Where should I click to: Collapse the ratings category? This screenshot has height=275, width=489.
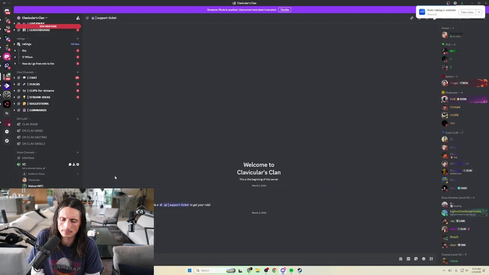point(22,39)
